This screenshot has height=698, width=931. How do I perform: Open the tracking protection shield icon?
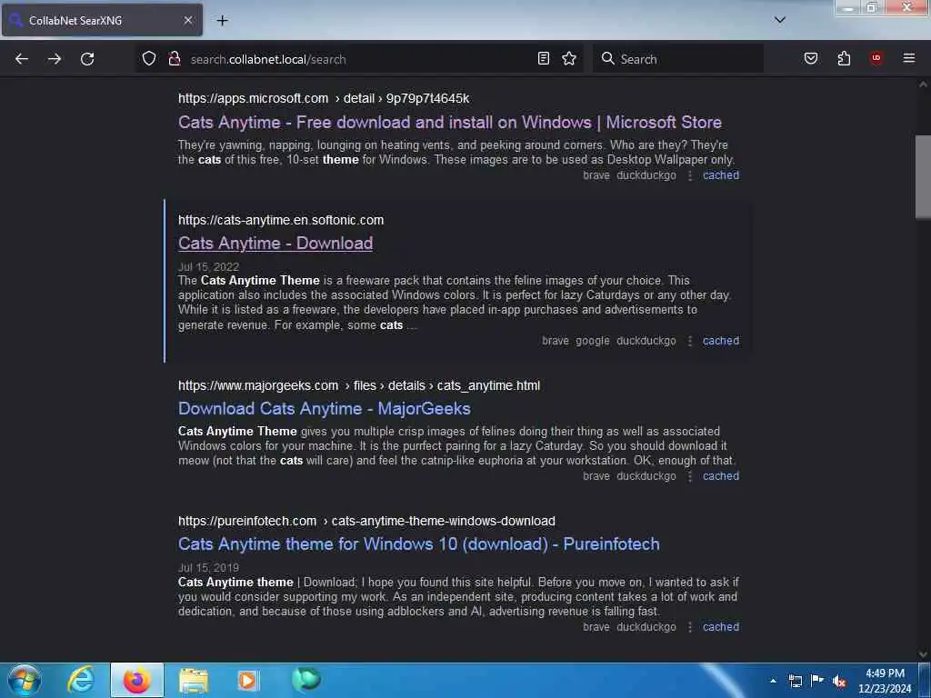point(149,58)
